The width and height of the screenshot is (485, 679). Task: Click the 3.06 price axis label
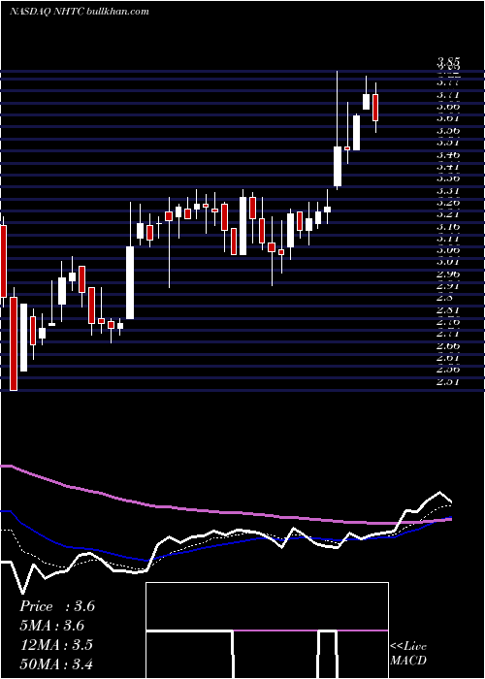pyautogui.click(x=448, y=250)
